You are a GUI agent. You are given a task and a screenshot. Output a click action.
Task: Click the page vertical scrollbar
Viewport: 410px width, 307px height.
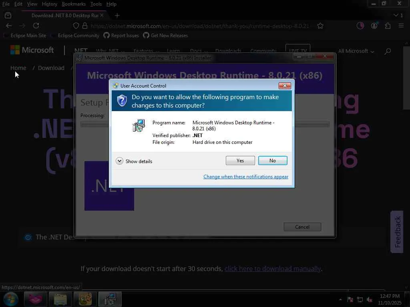[x=407, y=78]
